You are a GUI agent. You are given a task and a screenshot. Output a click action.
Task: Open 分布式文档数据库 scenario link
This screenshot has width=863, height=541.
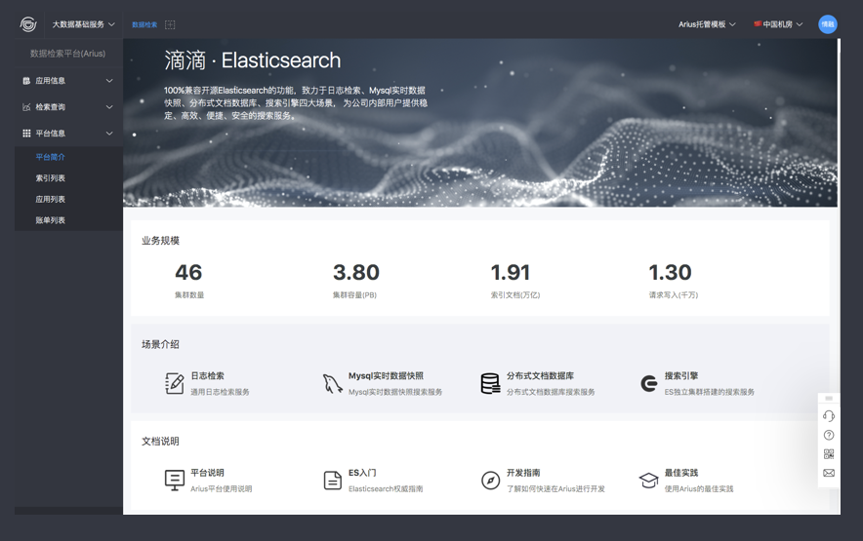point(540,376)
